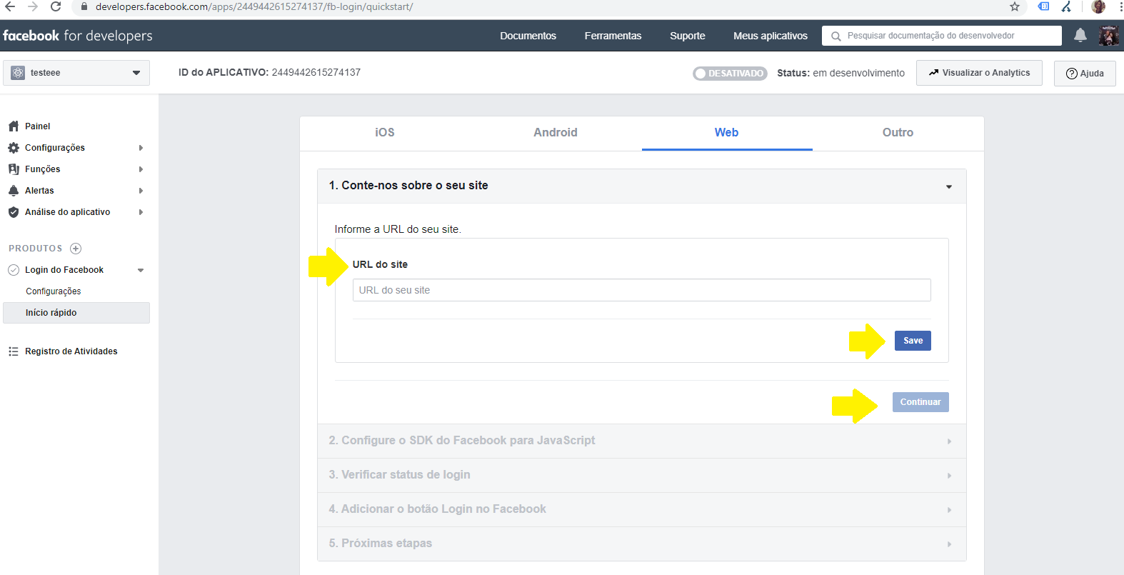Expand the Alertas sidebar submenu arrow
The image size is (1124, 575).
[x=141, y=191]
